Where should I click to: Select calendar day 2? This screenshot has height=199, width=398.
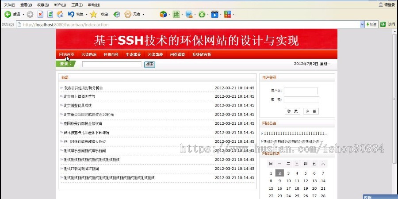click(x=279, y=173)
